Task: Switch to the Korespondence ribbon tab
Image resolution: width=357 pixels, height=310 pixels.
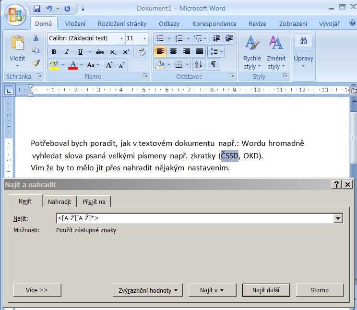Action: click(x=214, y=24)
